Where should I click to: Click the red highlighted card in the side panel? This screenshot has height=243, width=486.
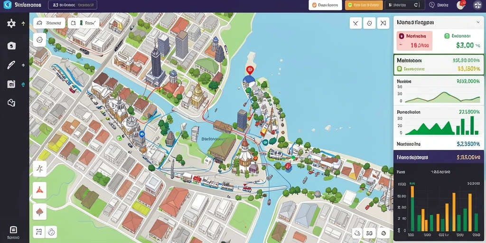pyautogui.click(x=414, y=41)
